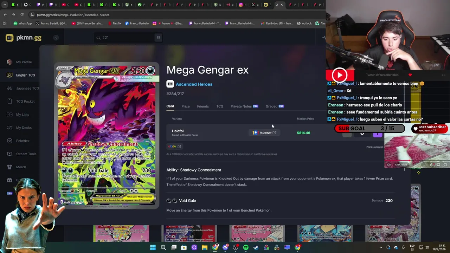Screen dimensions: 450x253
Task: Click the address bar URL pkmn.gg/series/mega-evolution
Action: [x=73, y=15]
